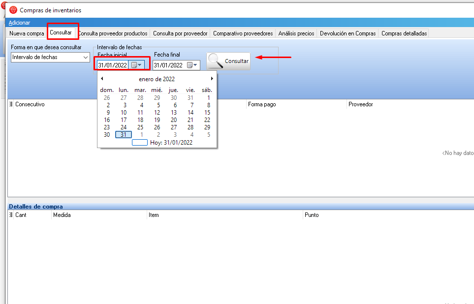Pick day 24 in January calendar

(x=124, y=127)
